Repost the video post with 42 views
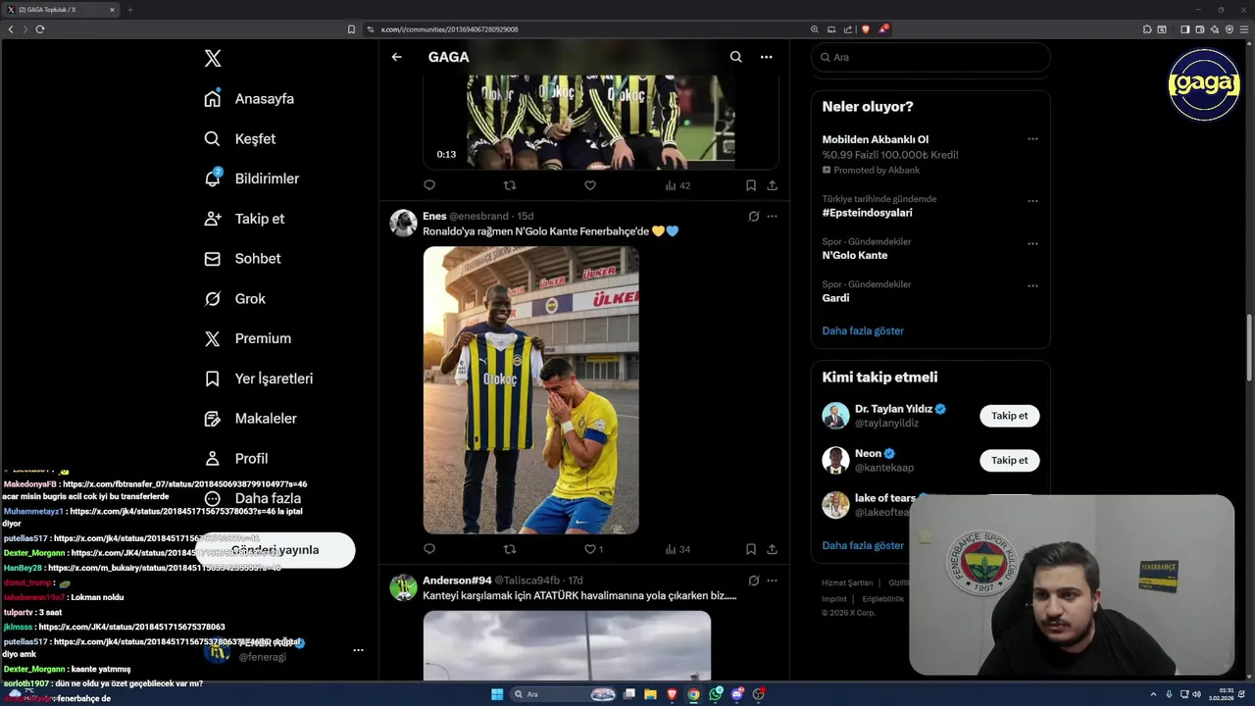This screenshot has width=1255, height=706. tap(510, 185)
